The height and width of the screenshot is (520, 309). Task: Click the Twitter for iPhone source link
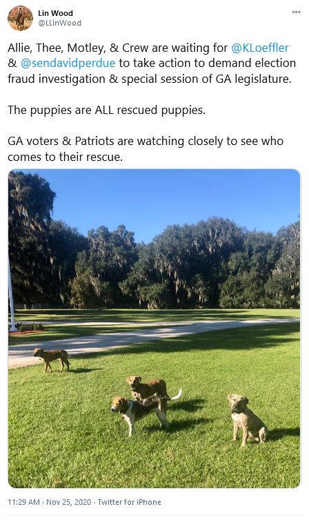click(130, 502)
